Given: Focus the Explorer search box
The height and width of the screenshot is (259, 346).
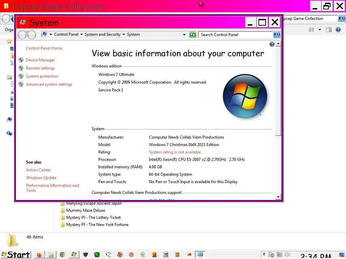Looking at the screenshot, I should (310, 19).
